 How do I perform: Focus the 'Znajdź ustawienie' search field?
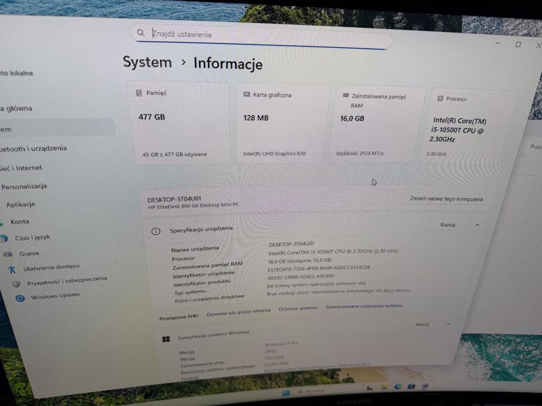tap(261, 35)
